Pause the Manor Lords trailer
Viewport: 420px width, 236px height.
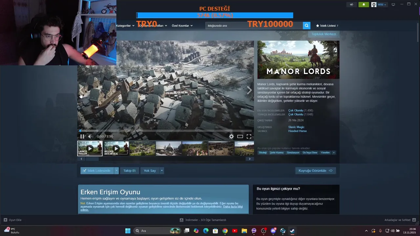82,136
